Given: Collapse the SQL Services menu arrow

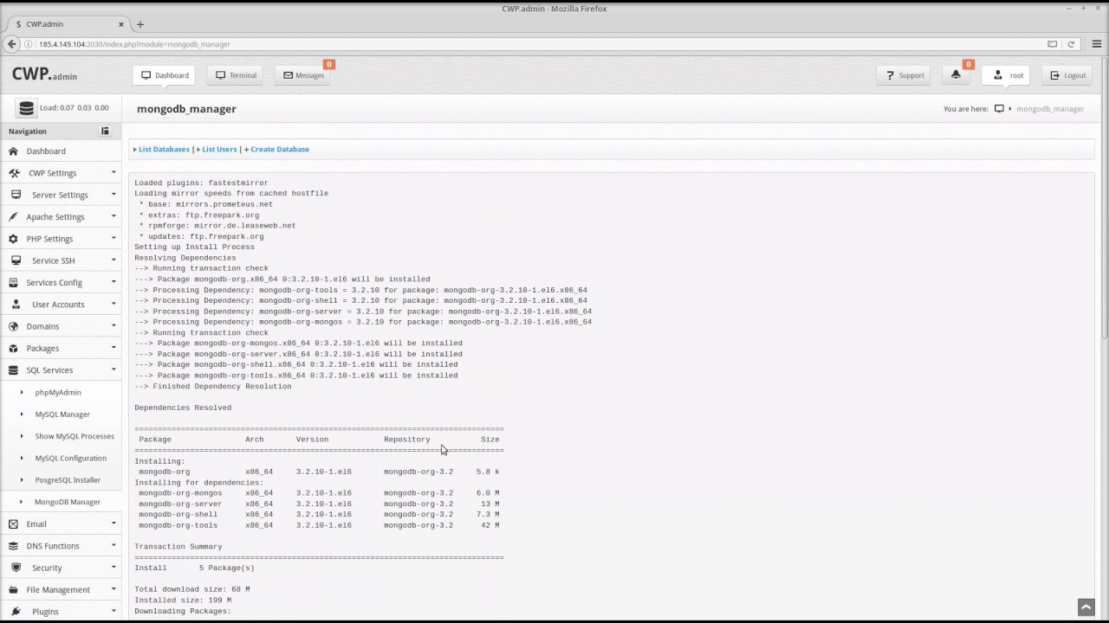Looking at the screenshot, I should click(113, 369).
